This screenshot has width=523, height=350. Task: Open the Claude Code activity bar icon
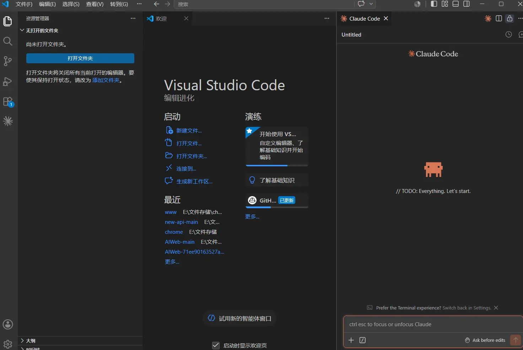coord(8,122)
